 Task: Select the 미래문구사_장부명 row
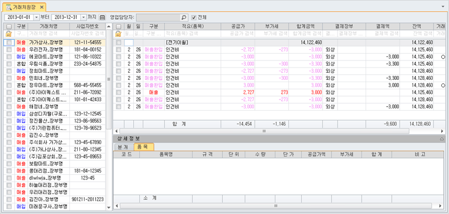54,207
